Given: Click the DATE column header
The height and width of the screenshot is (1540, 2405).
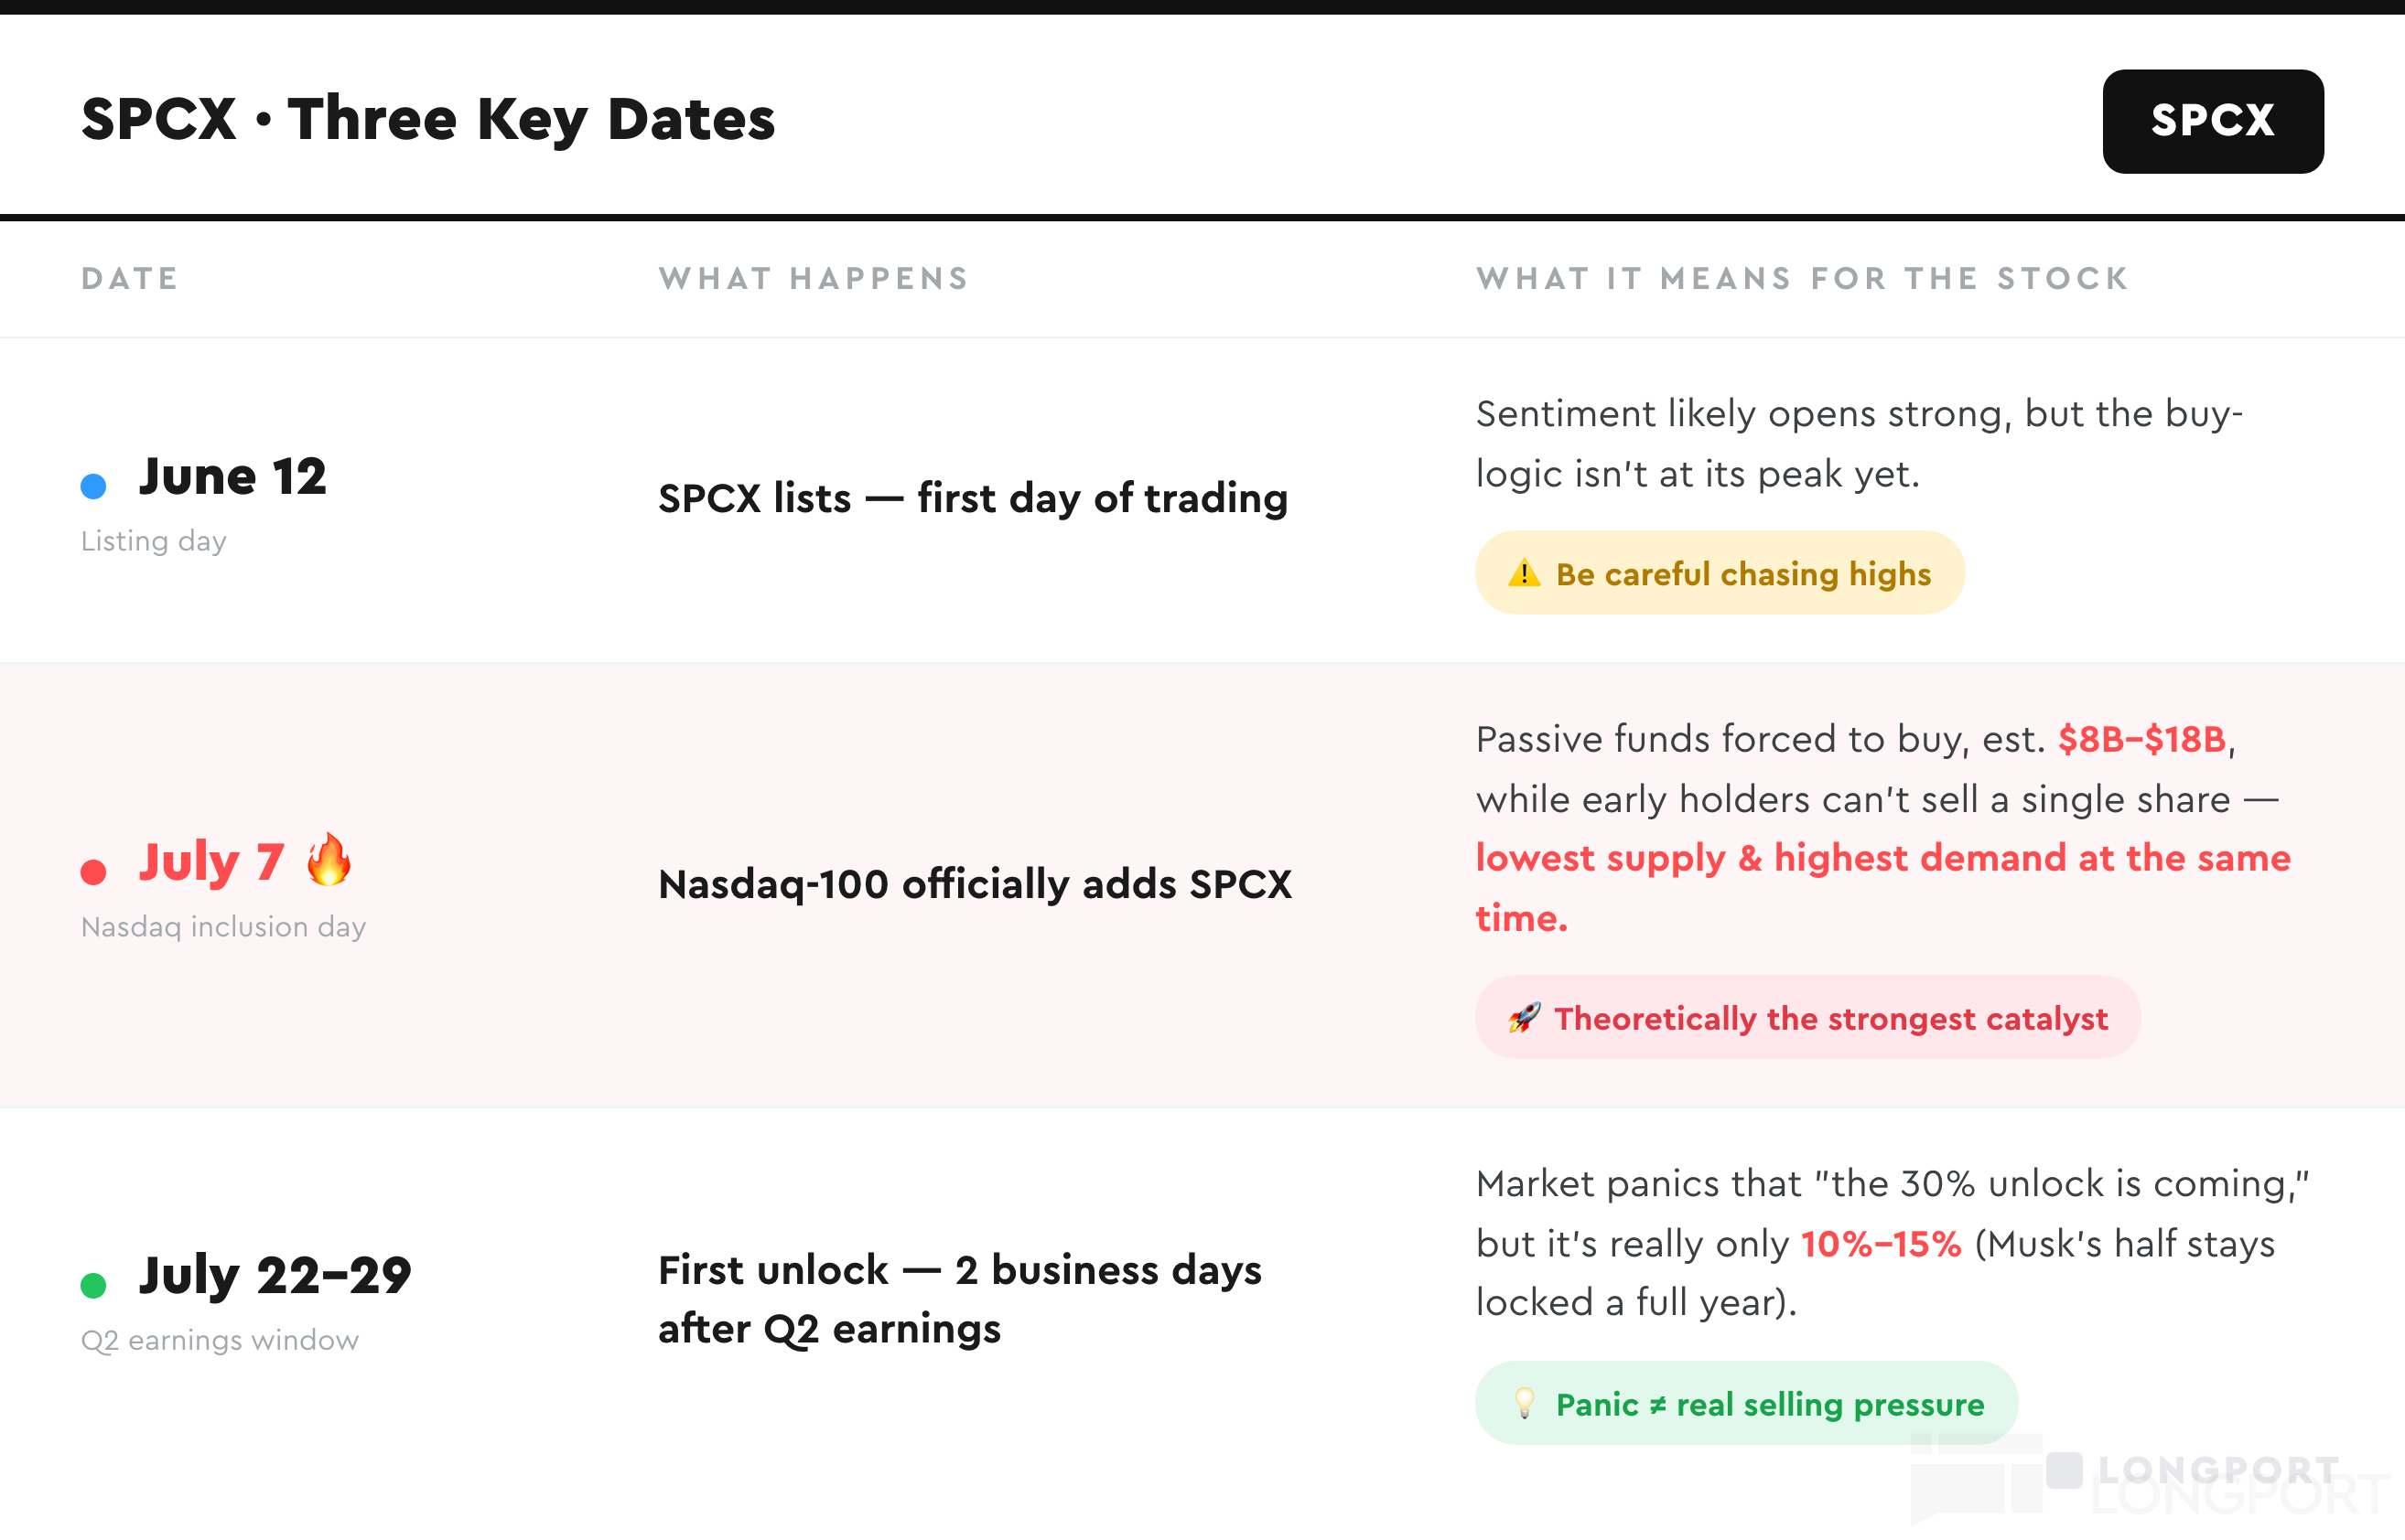Looking at the screenshot, I should pos(130,278).
